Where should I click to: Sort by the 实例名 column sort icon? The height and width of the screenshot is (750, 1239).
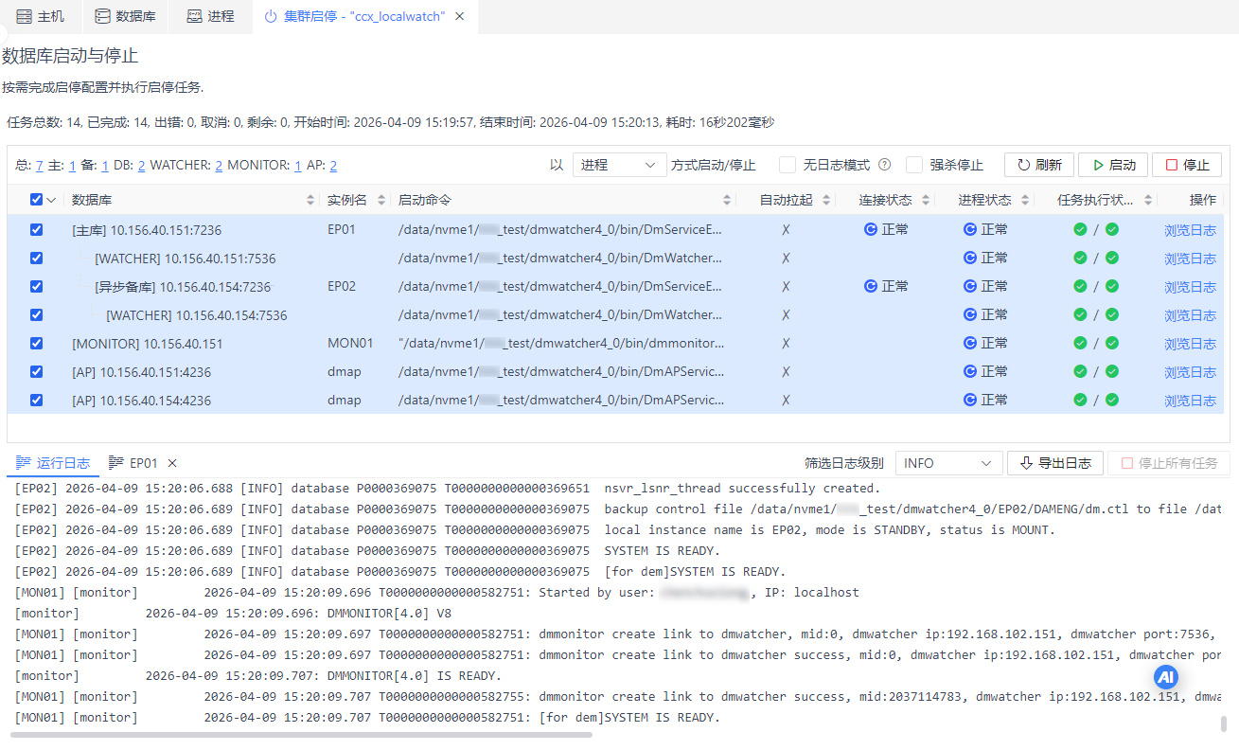point(382,200)
